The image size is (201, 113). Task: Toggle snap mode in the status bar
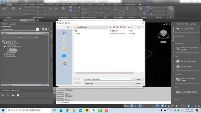pos(135,106)
